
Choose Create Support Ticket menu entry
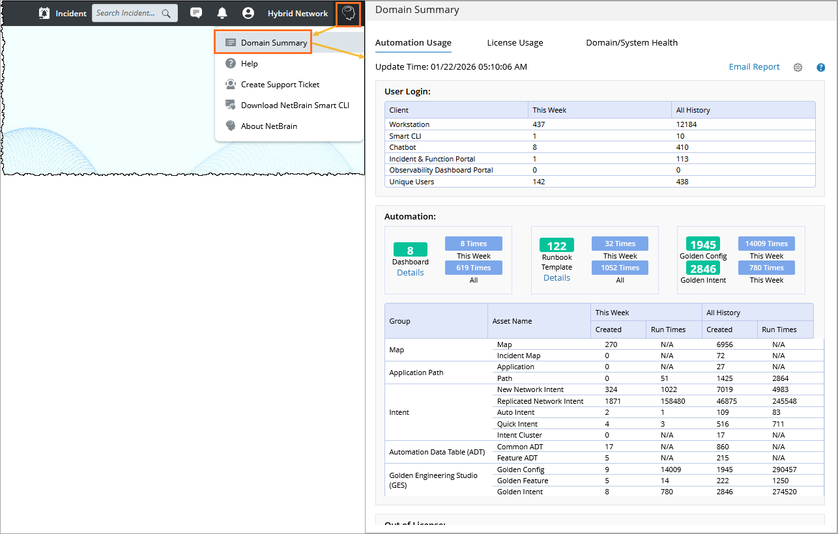pos(280,85)
